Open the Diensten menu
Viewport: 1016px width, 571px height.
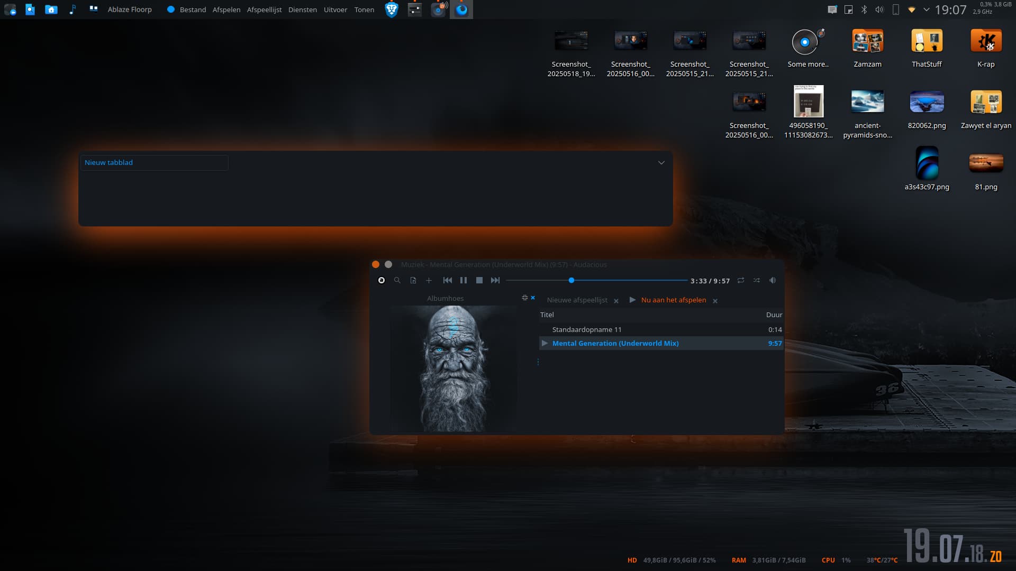coord(302,10)
